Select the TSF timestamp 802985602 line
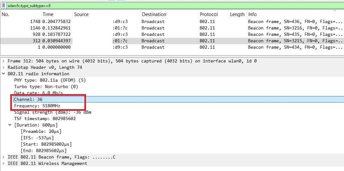This screenshot has height=171, width=344. coord(45,119)
